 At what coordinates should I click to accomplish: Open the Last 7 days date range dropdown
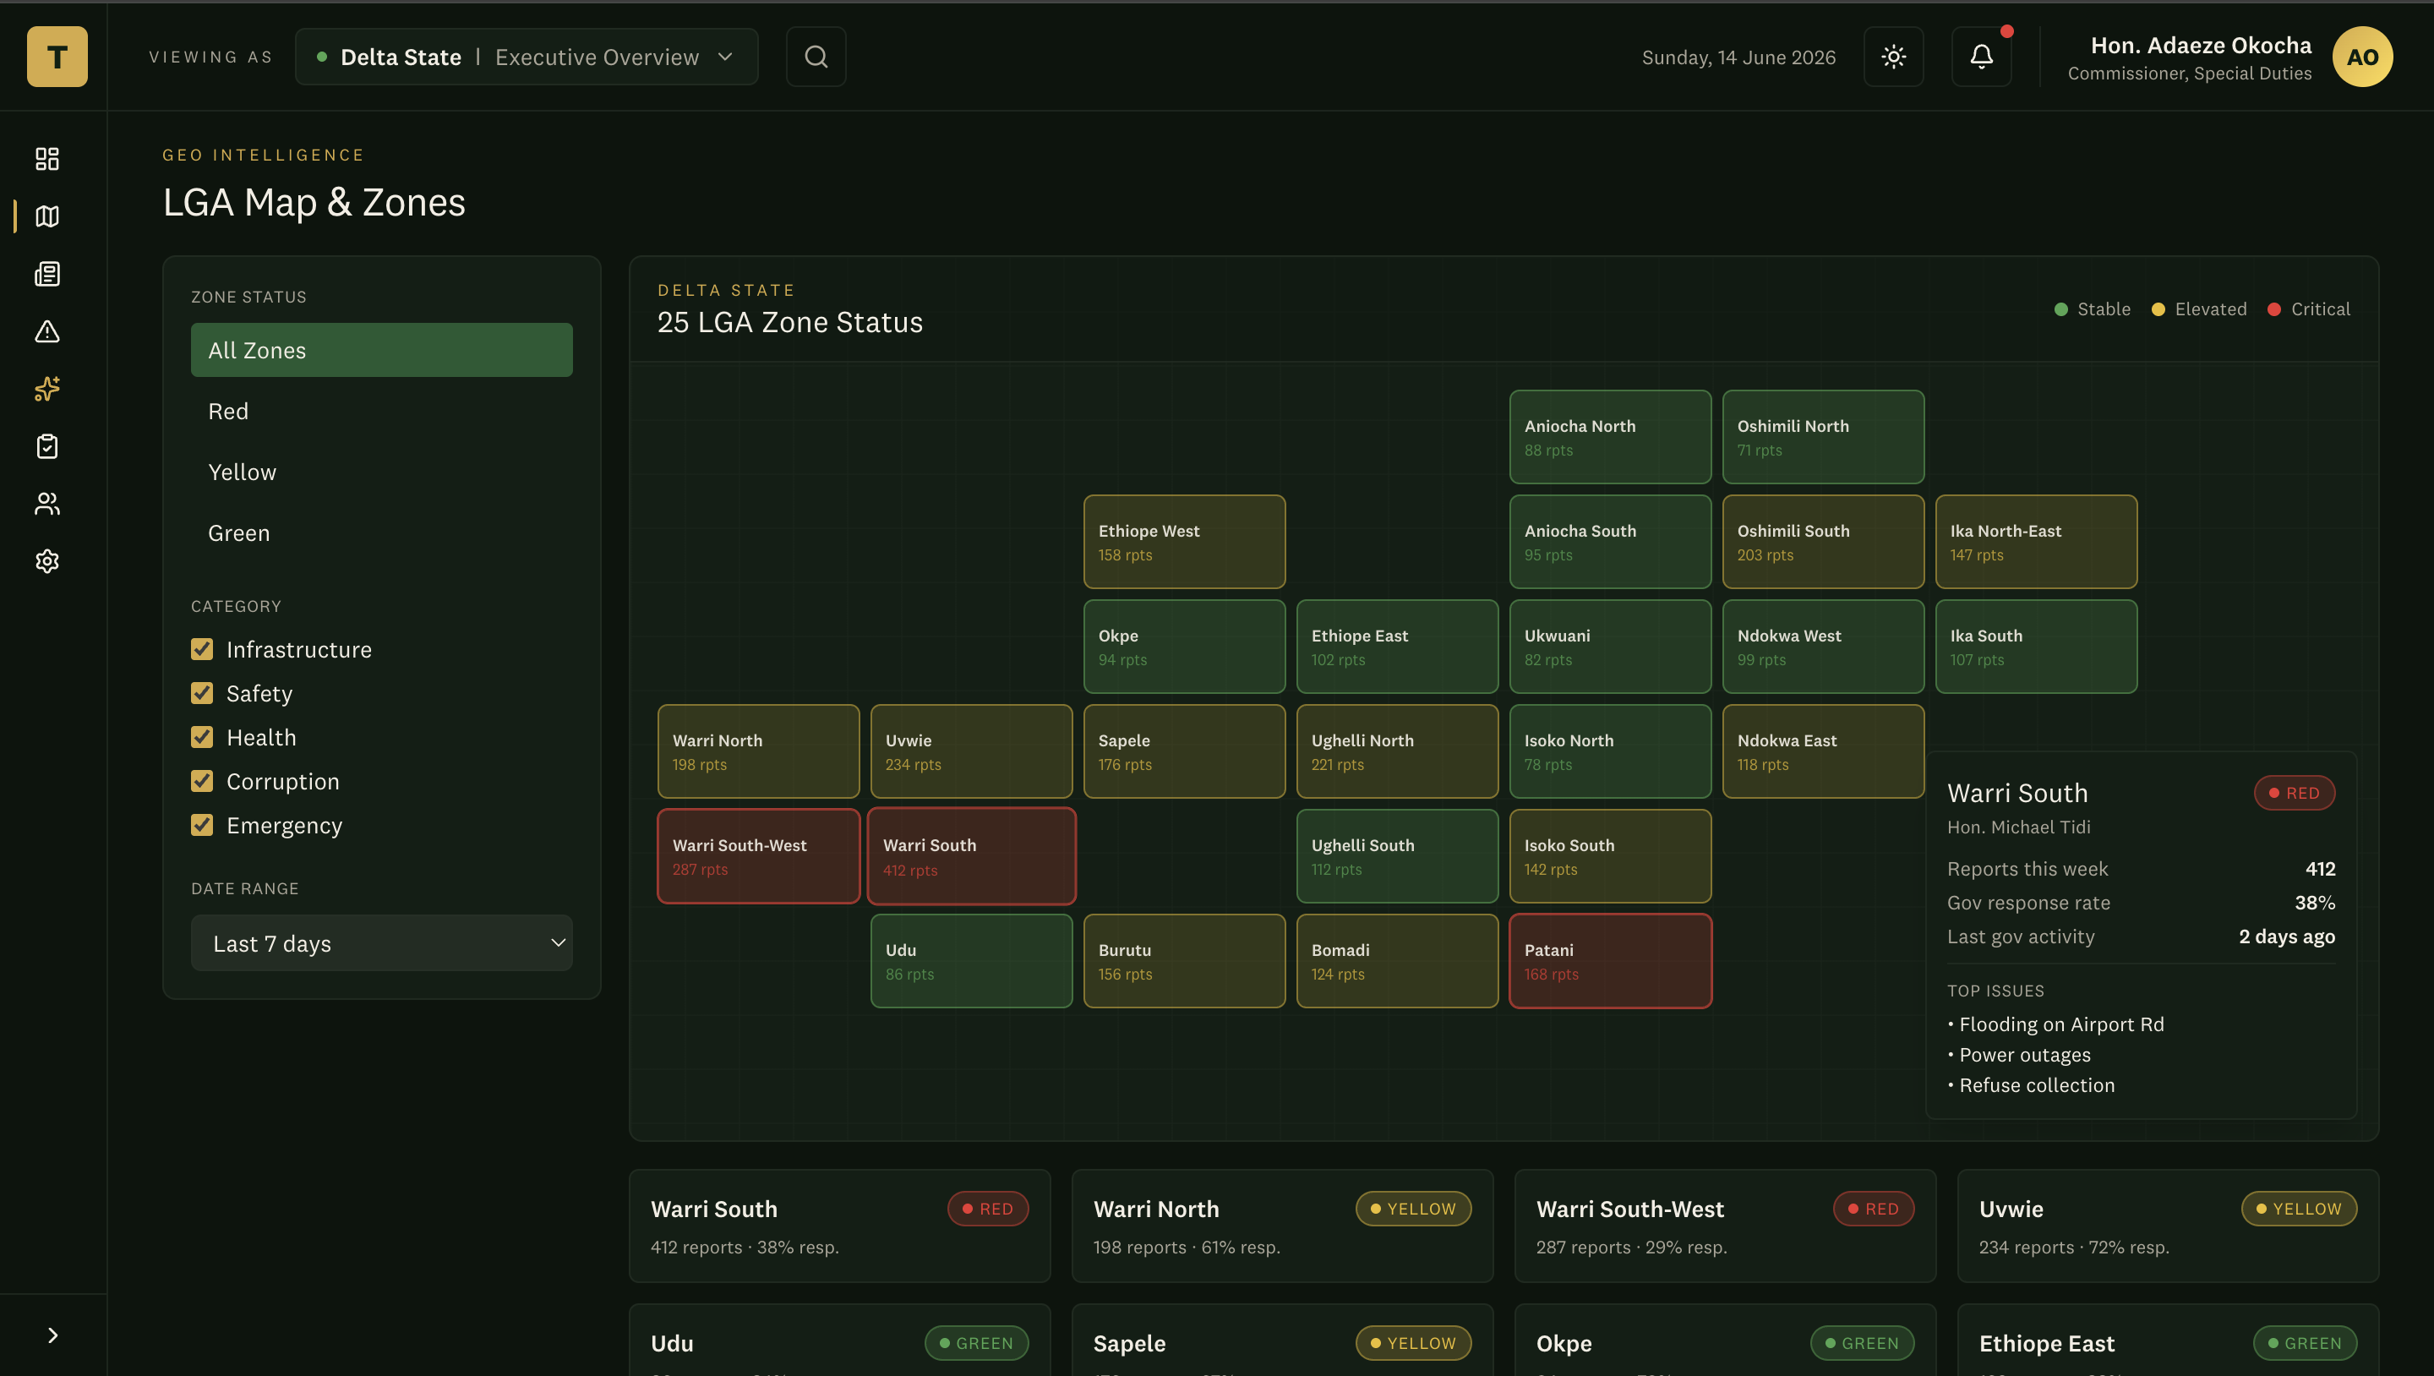click(382, 943)
